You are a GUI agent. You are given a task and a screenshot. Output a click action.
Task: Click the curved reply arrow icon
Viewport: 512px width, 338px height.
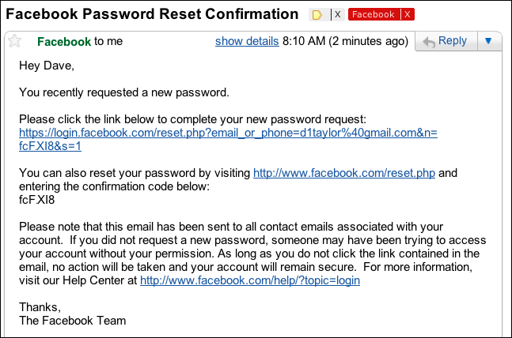coord(429,42)
